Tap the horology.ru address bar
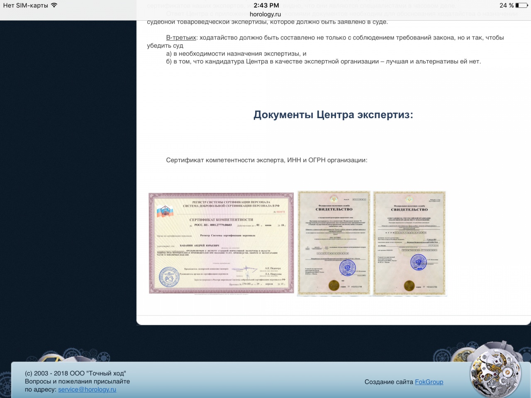 [x=265, y=14]
